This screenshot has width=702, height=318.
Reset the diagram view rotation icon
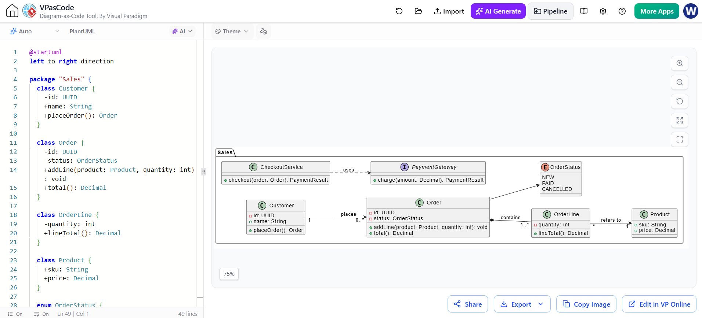pyautogui.click(x=680, y=101)
